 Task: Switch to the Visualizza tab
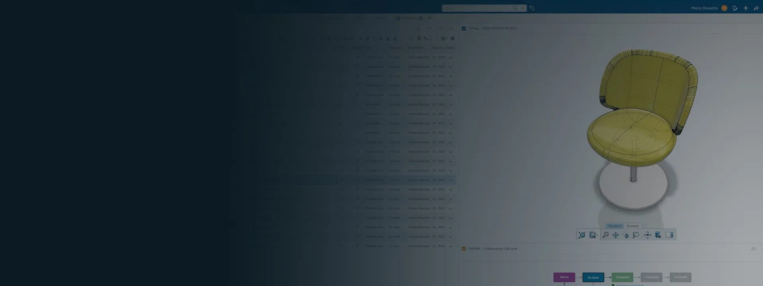point(614,226)
